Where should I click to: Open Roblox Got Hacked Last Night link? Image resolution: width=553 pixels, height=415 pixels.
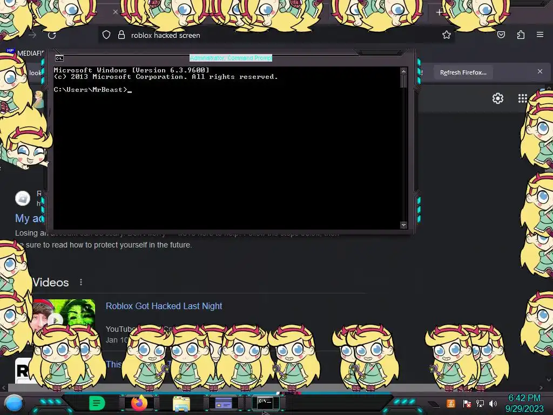coord(164,306)
